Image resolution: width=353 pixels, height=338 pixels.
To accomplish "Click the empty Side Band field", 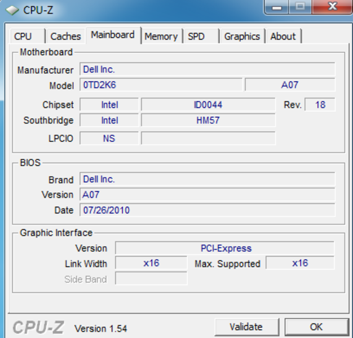I will coord(151,278).
